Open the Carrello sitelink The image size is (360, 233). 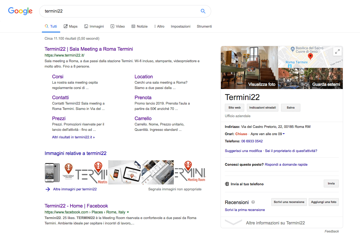[143, 119]
